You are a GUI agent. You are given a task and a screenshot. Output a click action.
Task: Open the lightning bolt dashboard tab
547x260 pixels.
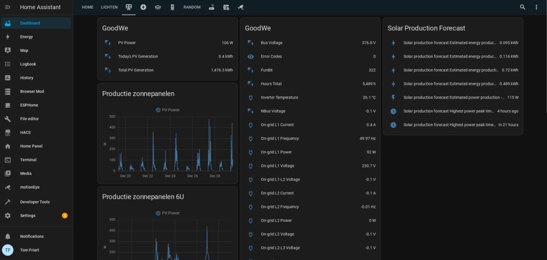[143, 7]
